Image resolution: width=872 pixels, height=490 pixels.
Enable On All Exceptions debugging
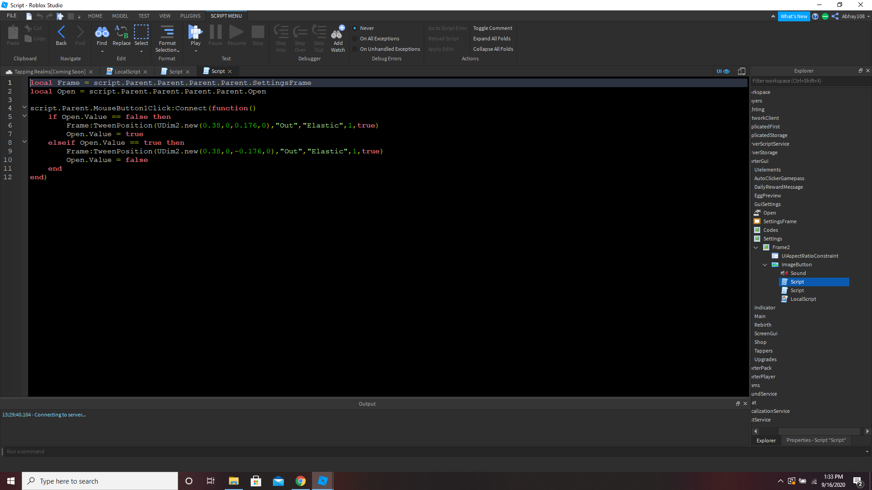[379, 38]
